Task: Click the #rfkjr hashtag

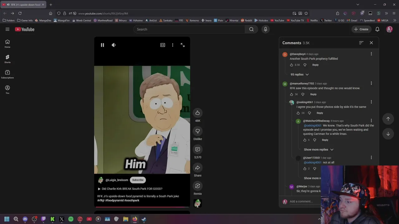Action: (101, 200)
